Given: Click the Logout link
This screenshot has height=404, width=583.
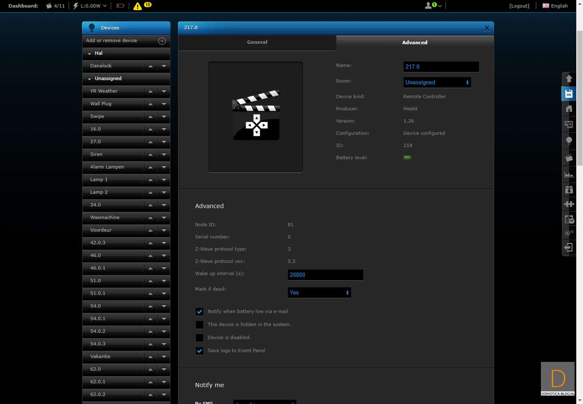Looking at the screenshot, I should pyautogui.click(x=519, y=6).
